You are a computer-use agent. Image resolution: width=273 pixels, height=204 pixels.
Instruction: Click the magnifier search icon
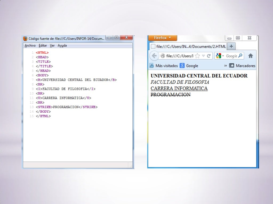tap(240, 56)
